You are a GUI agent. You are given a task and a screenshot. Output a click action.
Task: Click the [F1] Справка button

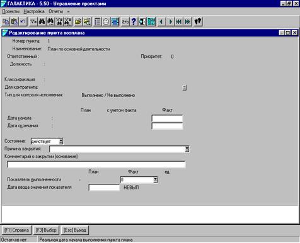pyautogui.click(x=16, y=230)
